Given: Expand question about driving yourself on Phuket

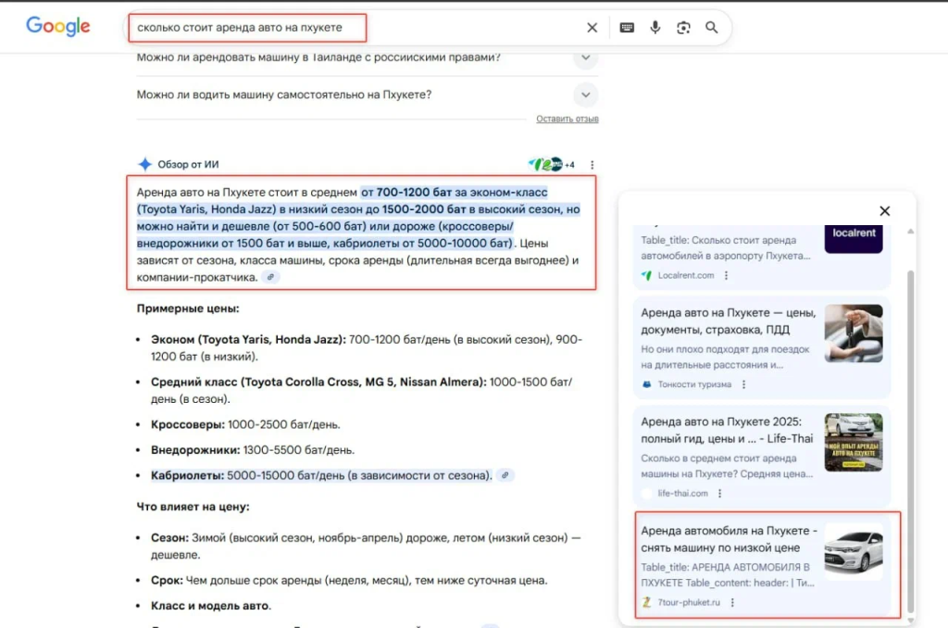Looking at the screenshot, I should click(x=584, y=94).
